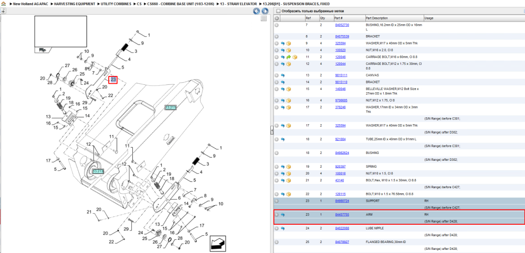Enable 'Отобразить только выбранные метки' checkbox
The width and height of the screenshot is (525, 253).
pos(278,11)
